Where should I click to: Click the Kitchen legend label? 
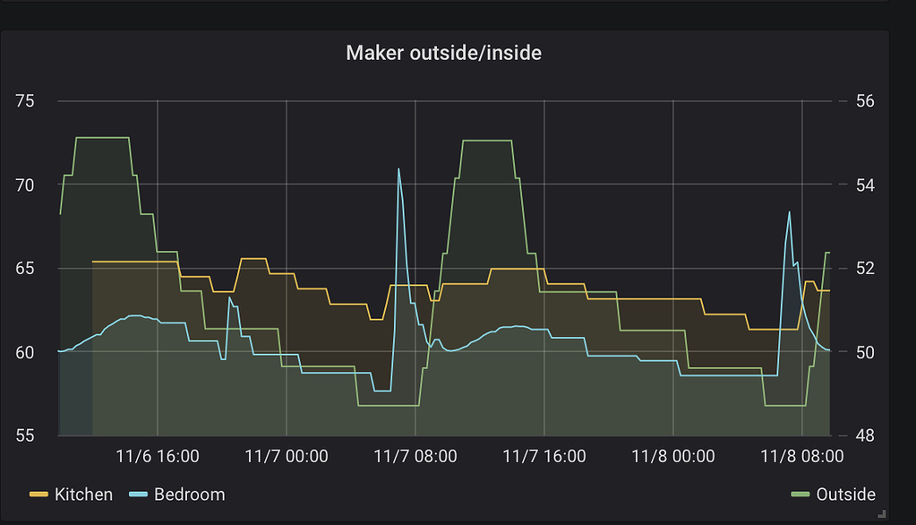point(86,494)
